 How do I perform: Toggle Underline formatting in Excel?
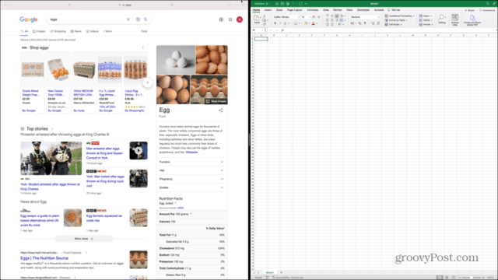tap(285, 23)
